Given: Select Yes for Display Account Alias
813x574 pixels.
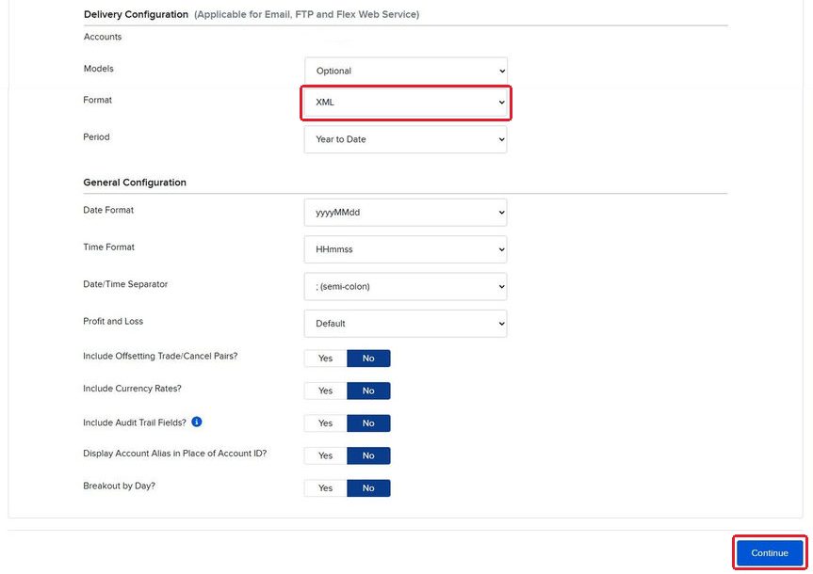Looking at the screenshot, I should 326,455.
